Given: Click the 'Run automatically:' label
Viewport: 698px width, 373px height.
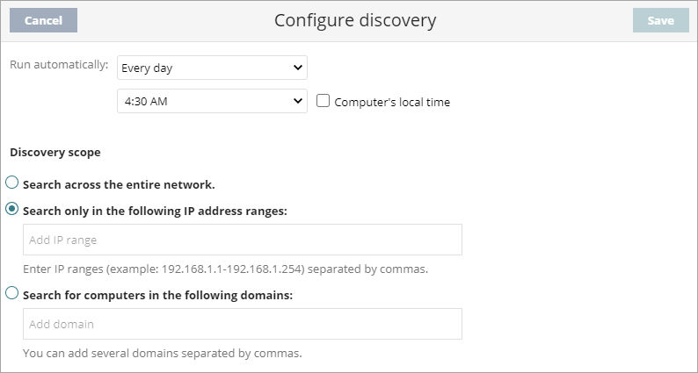Looking at the screenshot, I should coord(59,64).
